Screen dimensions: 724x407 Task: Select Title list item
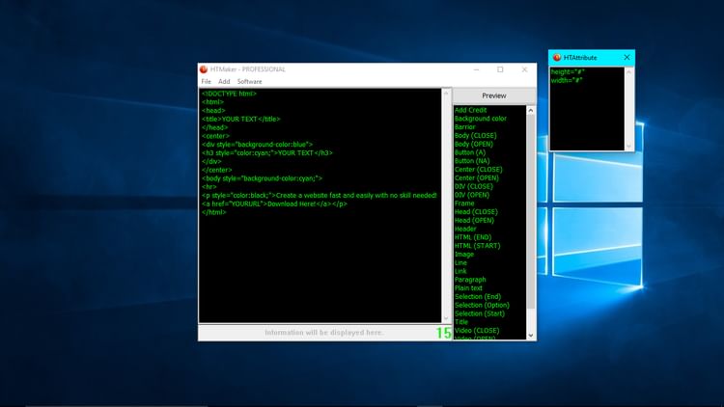[x=460, y=322]
